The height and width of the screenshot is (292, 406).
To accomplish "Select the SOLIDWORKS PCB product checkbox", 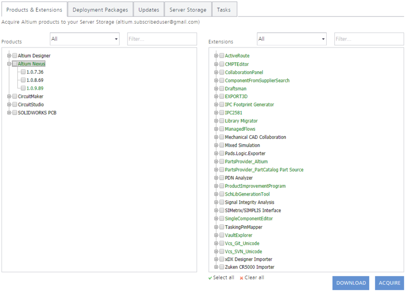I will point(14,112).
